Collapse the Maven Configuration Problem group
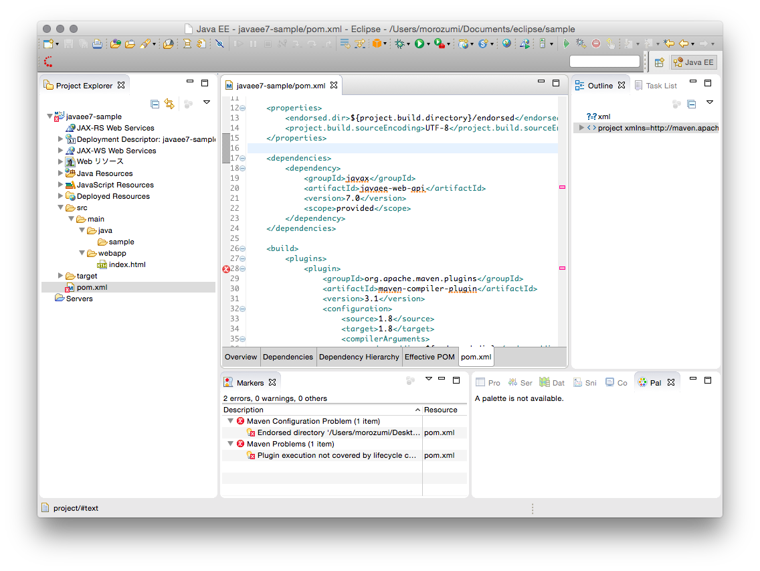 coord(231,420)
